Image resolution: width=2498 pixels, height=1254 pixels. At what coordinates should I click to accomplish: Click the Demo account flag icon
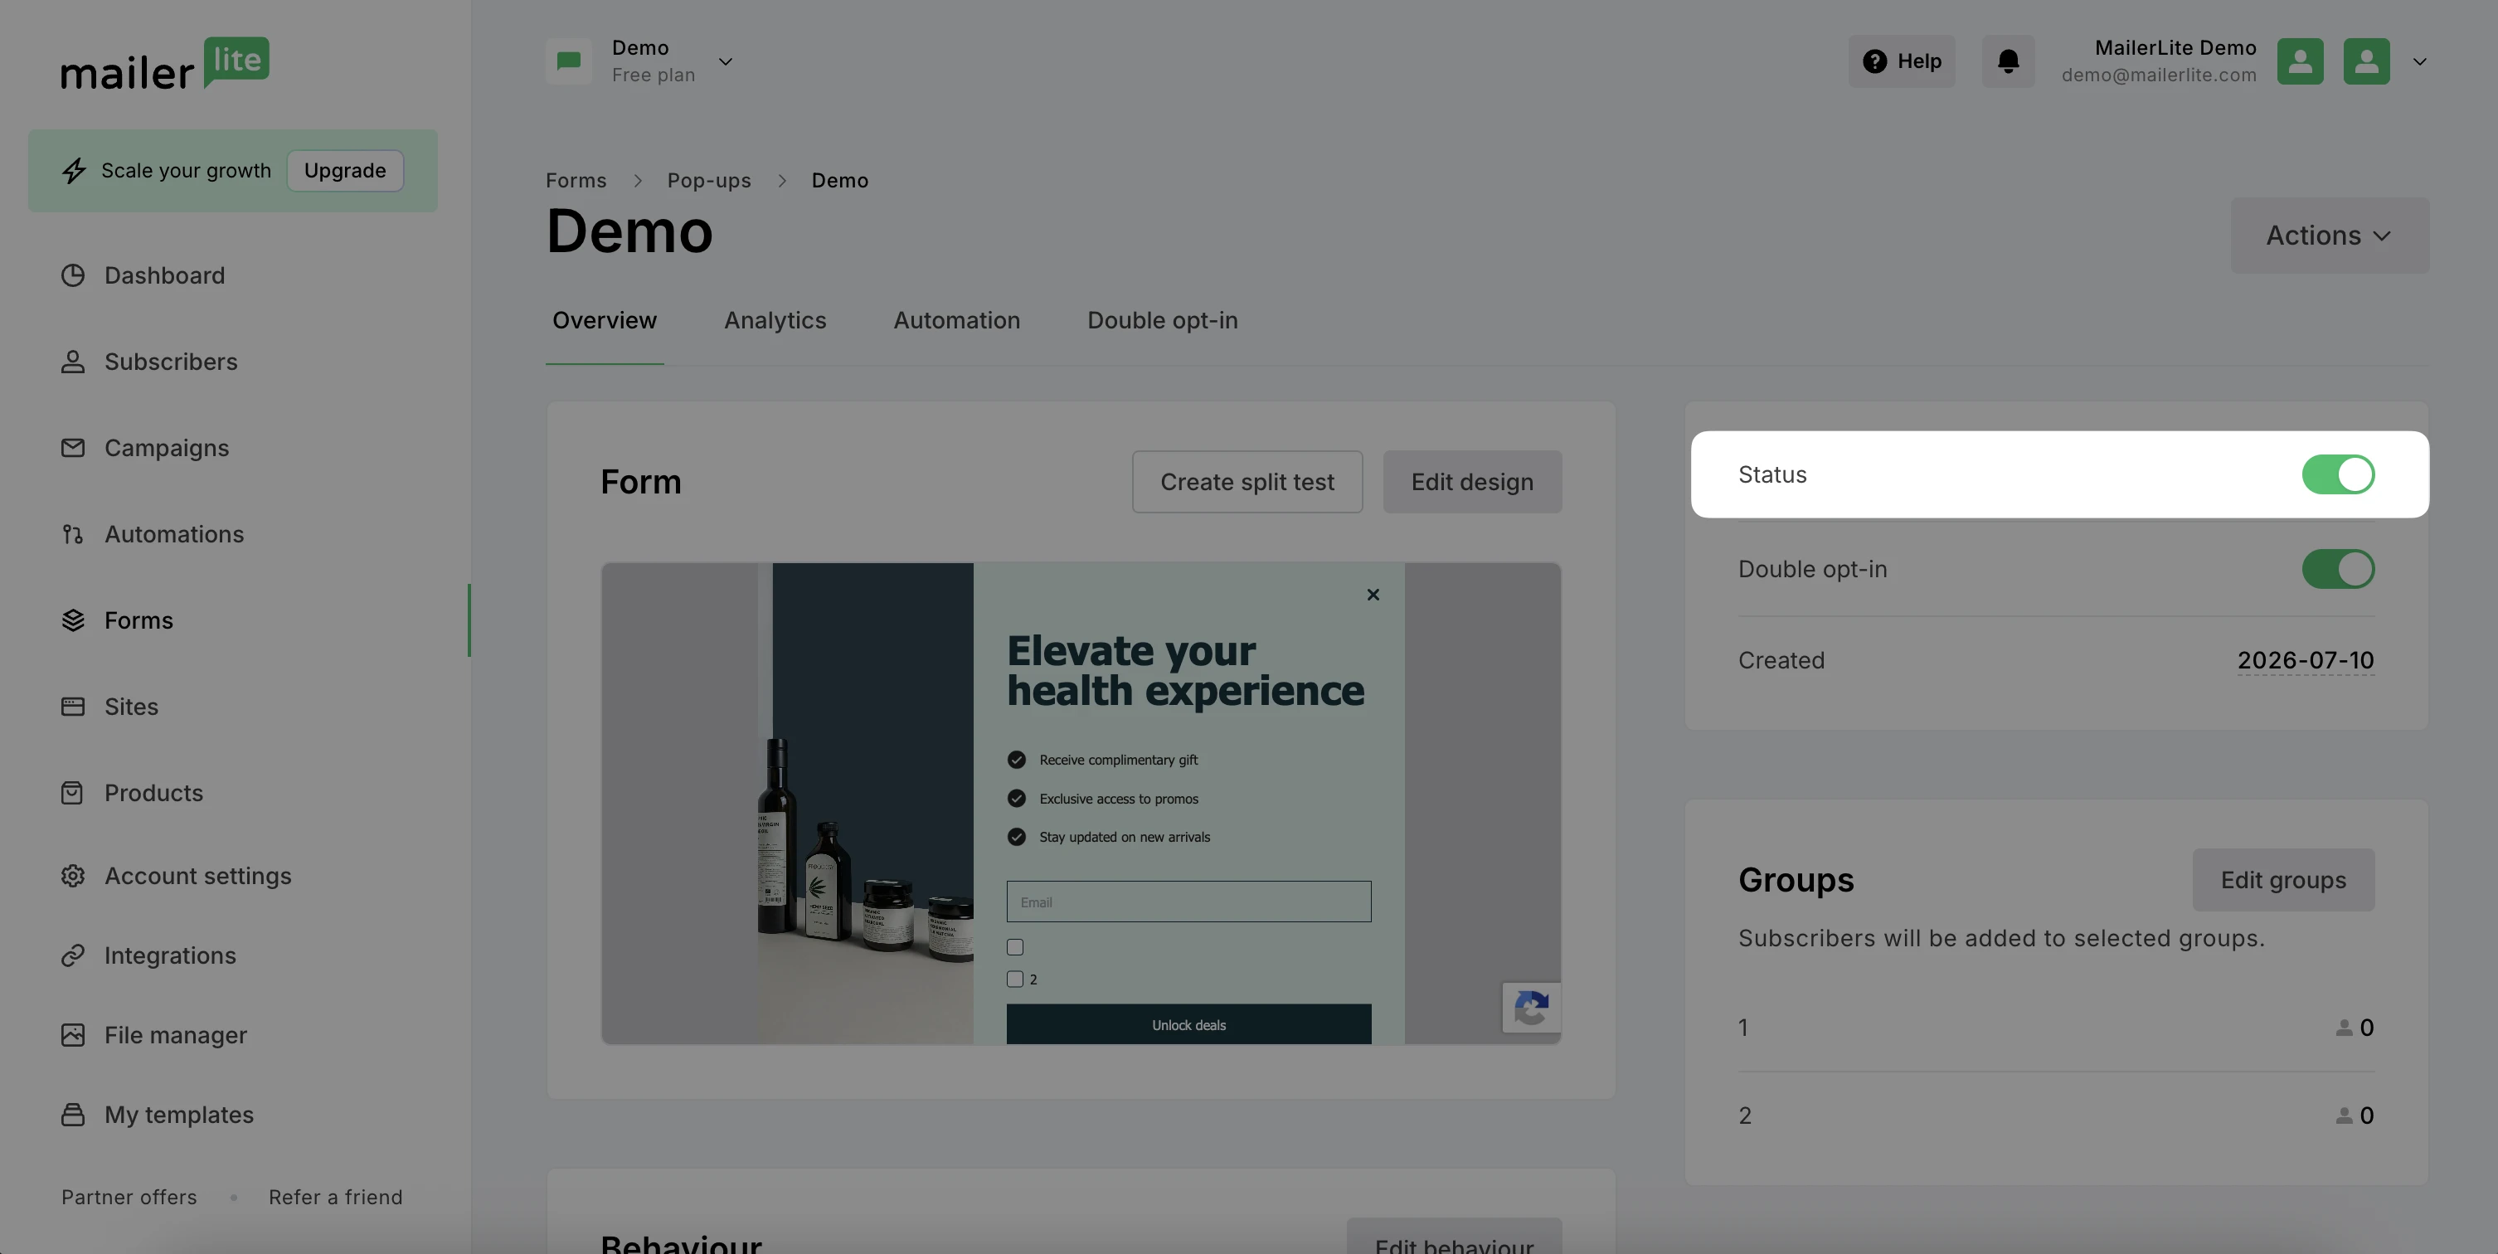[x=569, y=61]
